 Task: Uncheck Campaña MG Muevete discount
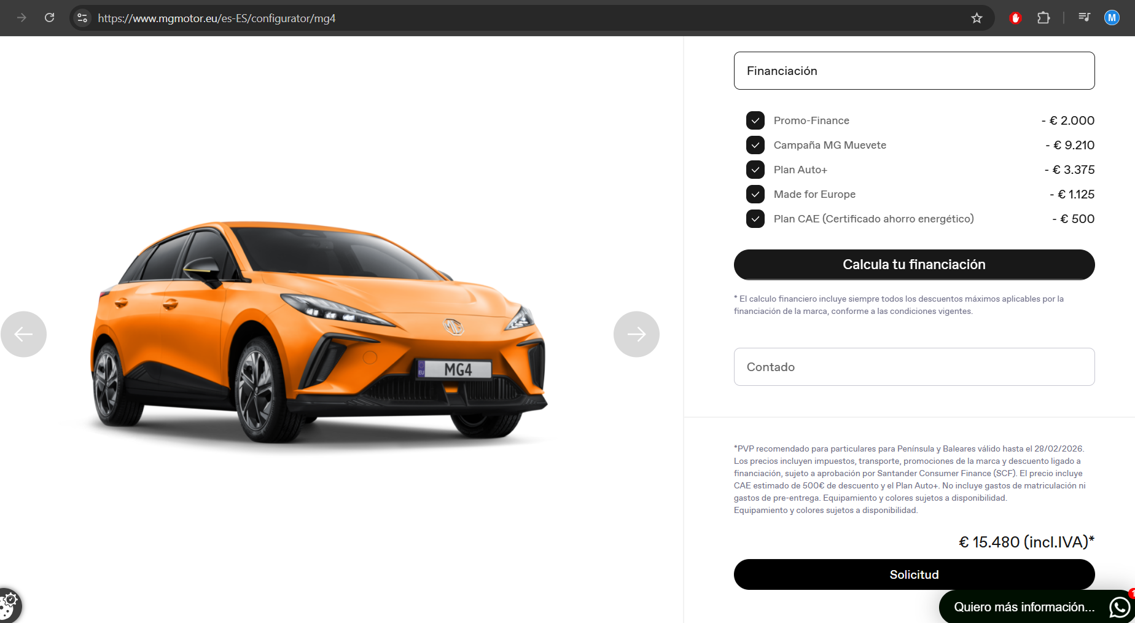(x=755, y=145)
